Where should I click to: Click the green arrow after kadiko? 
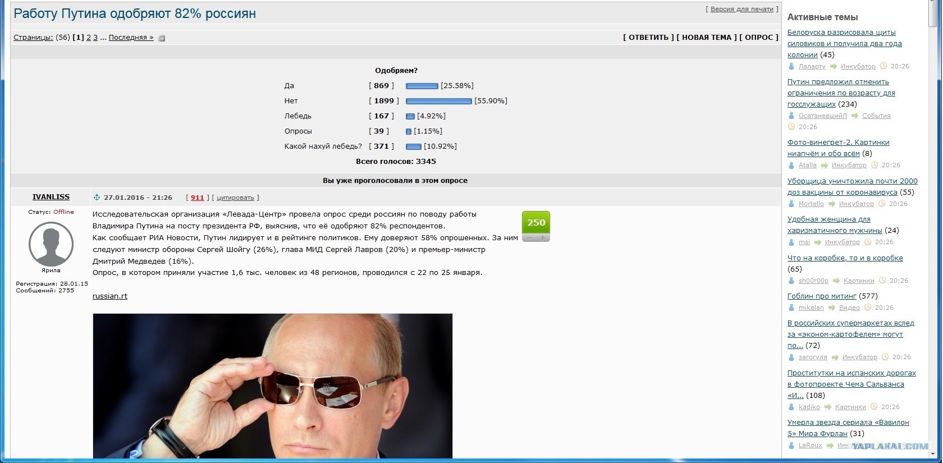coord(827,407)
